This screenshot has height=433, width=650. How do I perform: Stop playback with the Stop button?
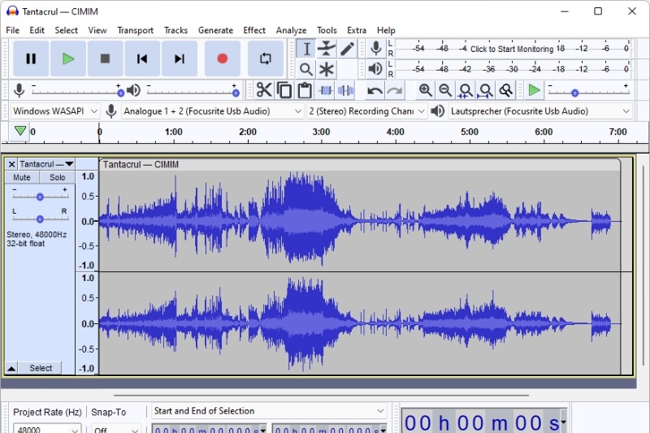pyautogui.click(x=105, y=58)
